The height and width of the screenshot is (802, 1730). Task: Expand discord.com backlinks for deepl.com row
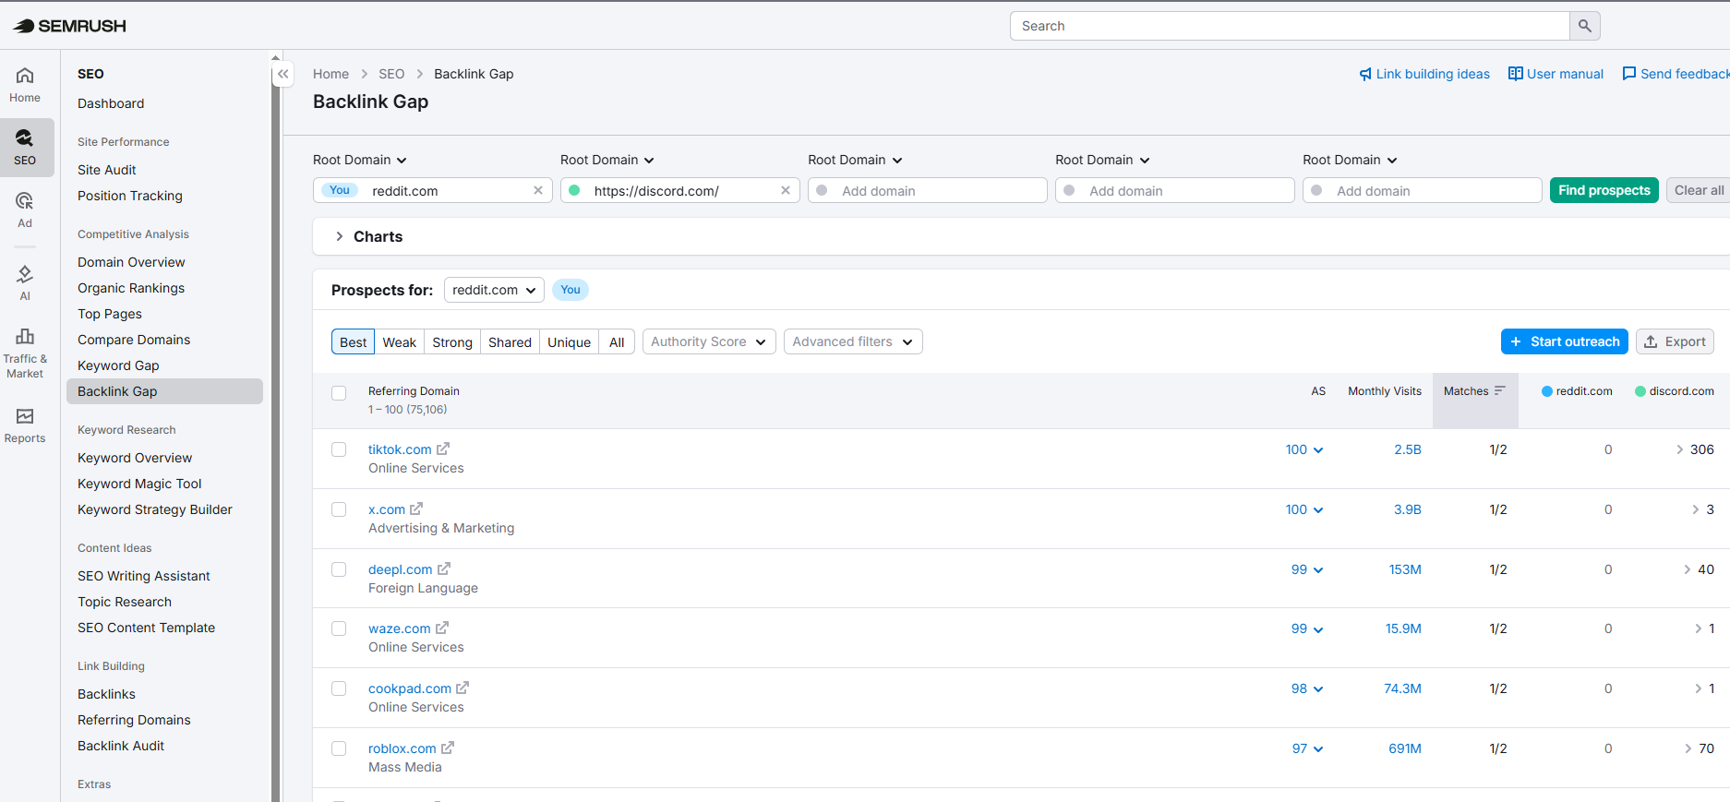point(1688,569)
